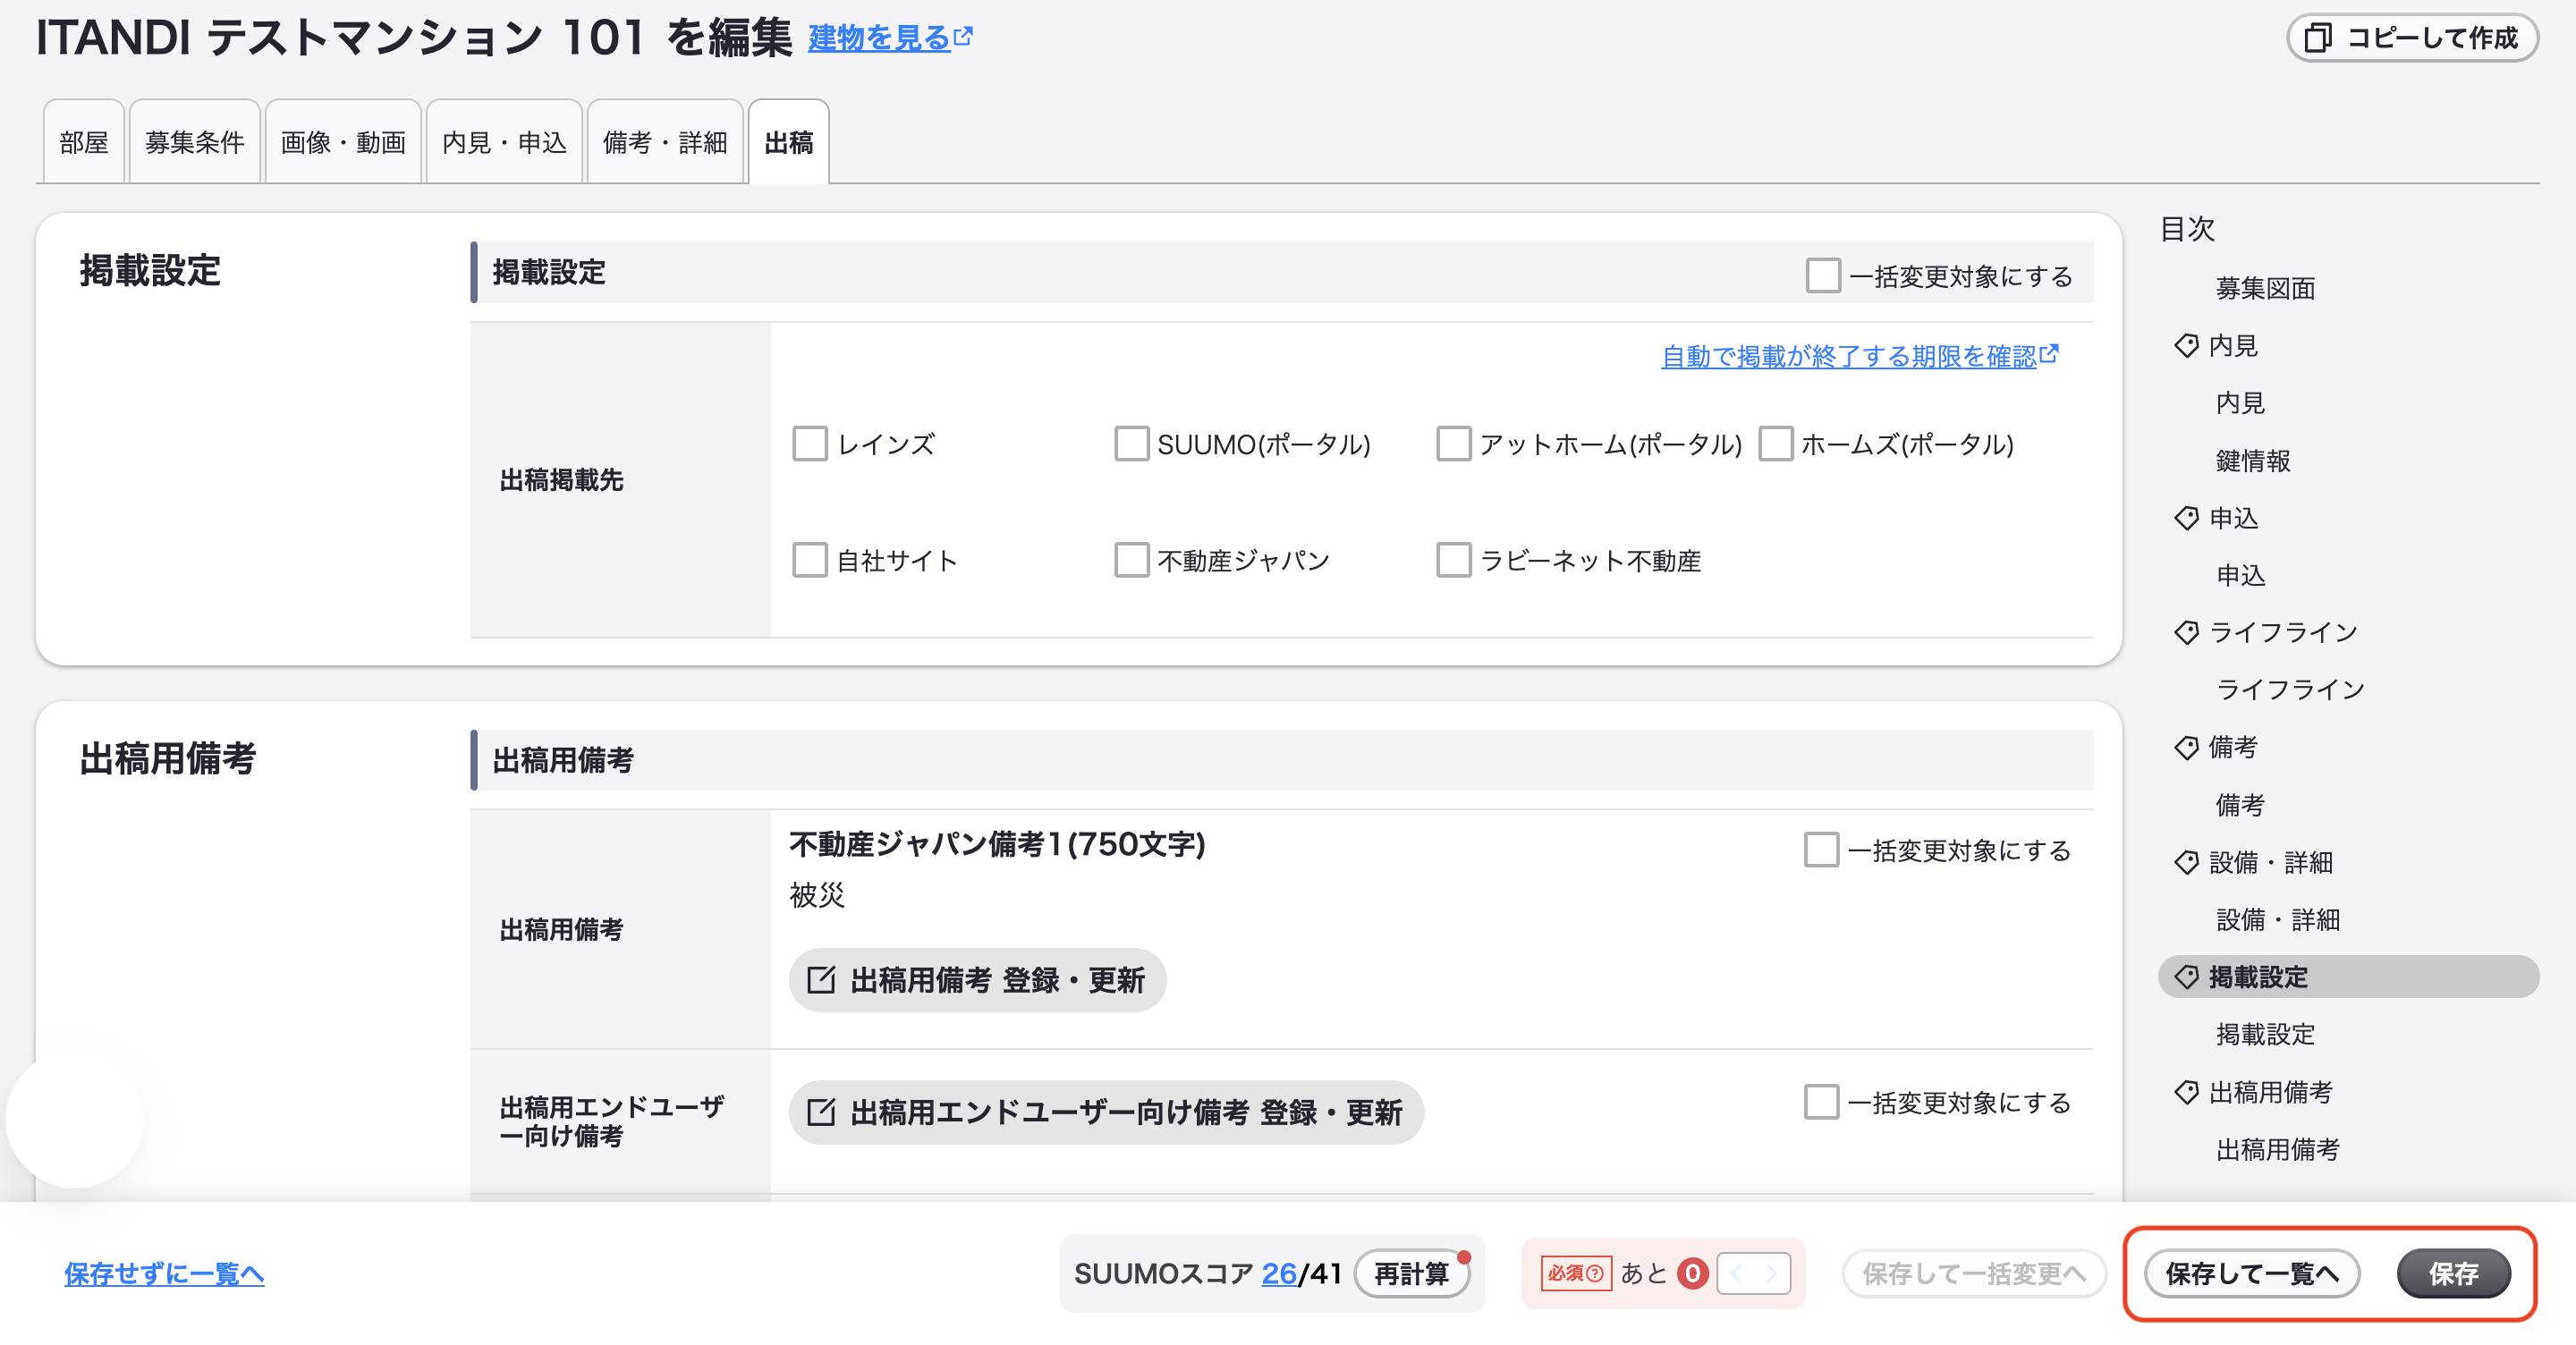Click 保存して一覧へ button

(2252, 1273)
